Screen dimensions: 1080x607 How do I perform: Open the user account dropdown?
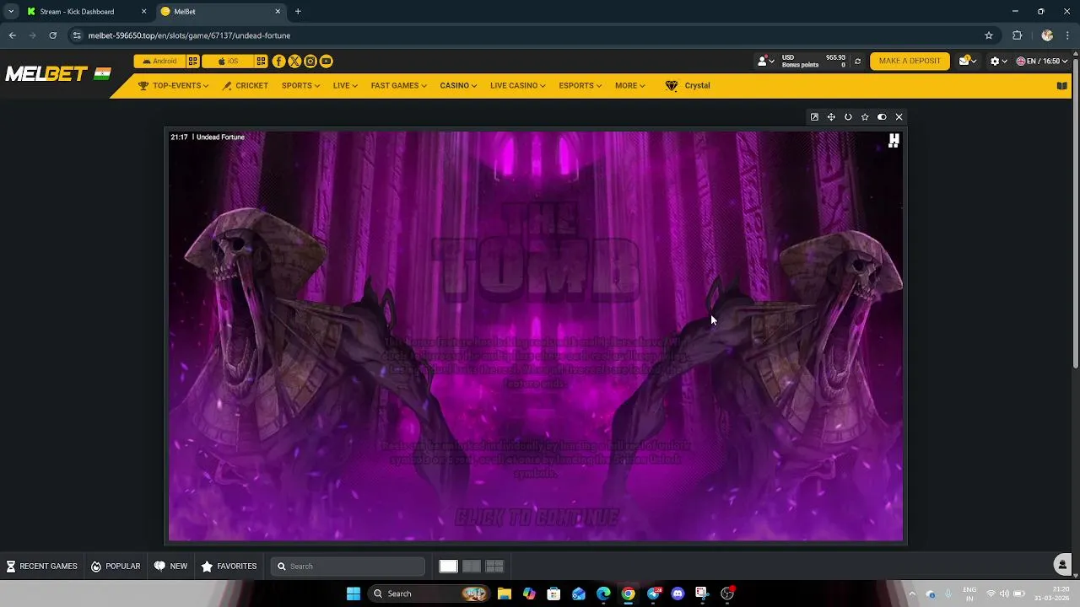pyautogui.click(x=765, y=61)
